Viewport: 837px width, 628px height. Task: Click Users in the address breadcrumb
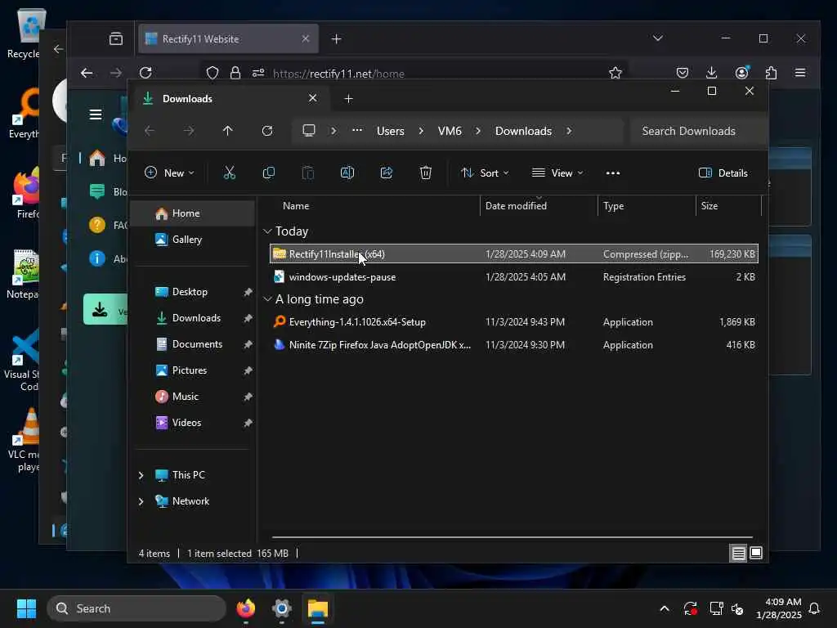point(390,131)
